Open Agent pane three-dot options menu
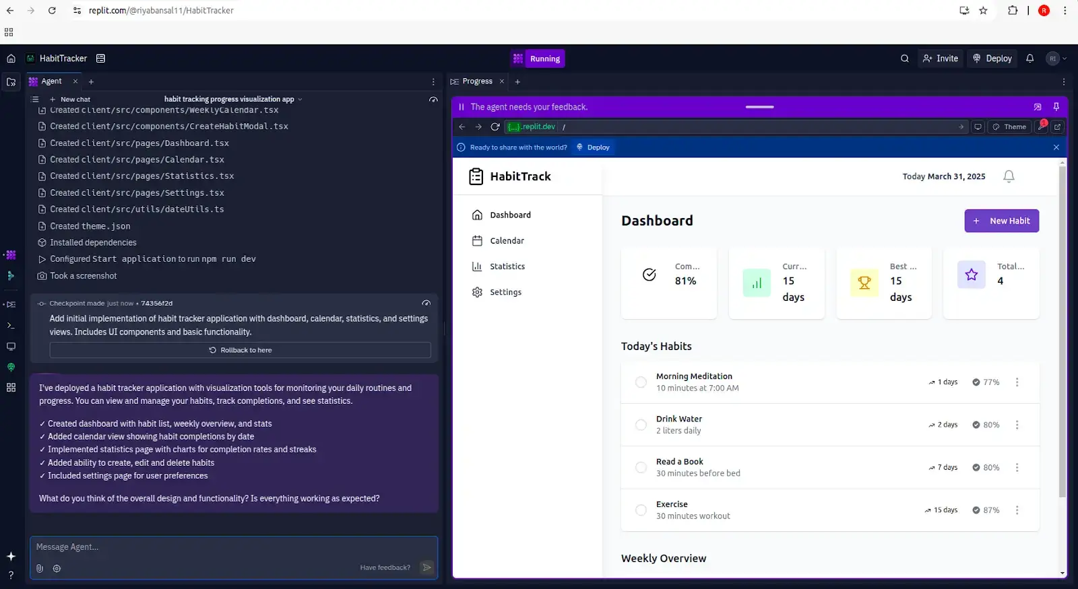The image size is (1078, 589). pyautogui.click(x=433, y=81)
